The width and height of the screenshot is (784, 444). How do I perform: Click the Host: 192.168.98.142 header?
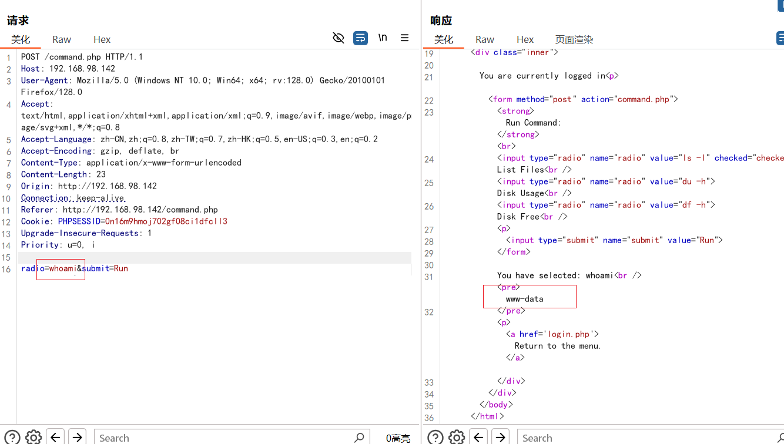click(x=68, y=69)
